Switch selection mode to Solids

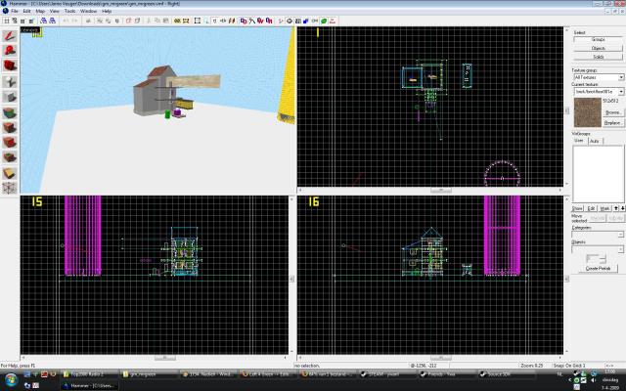pos(597,57)
